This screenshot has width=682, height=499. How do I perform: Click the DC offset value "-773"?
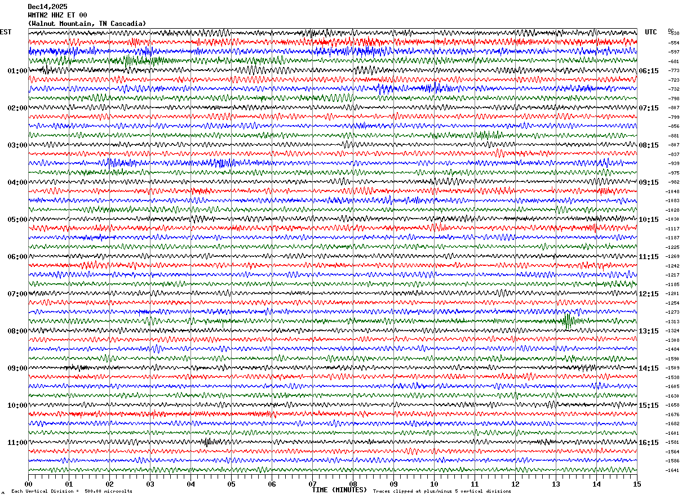[x=674, y=70]
